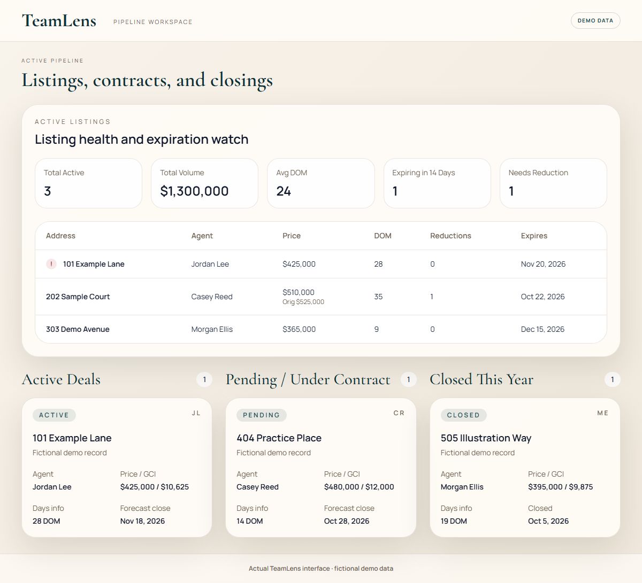Click the ACTIVE status tag
642x583 pixels.
tap(54, 415)
